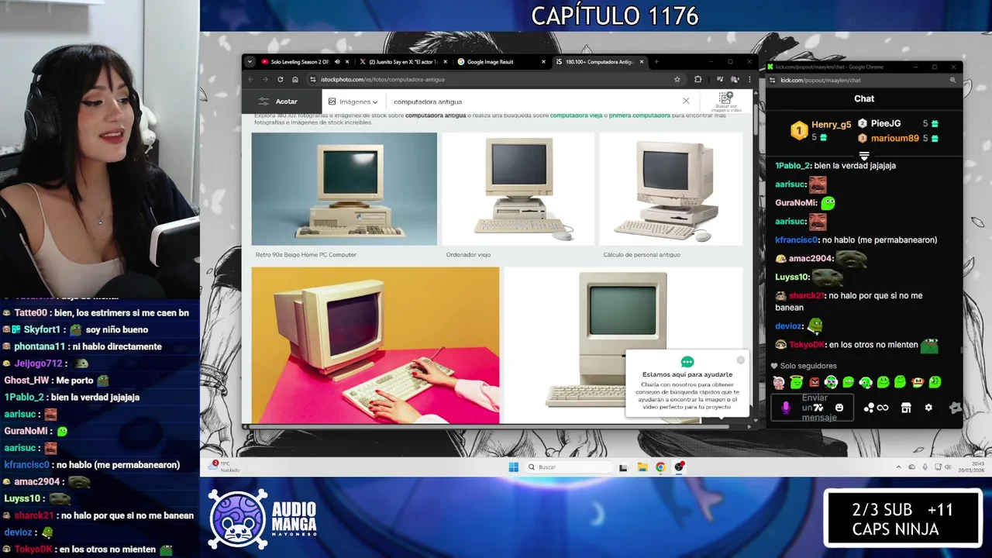Open the Windows Start menu
Viewport: 992px width, 558px height.
[513, 467]
